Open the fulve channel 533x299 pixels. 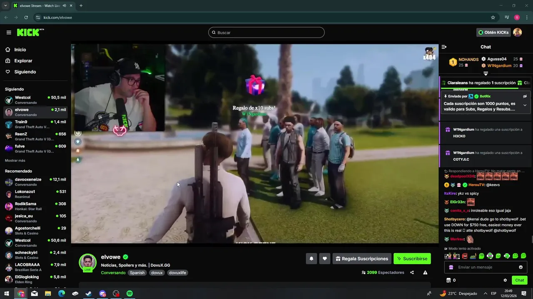coord(35,149)
